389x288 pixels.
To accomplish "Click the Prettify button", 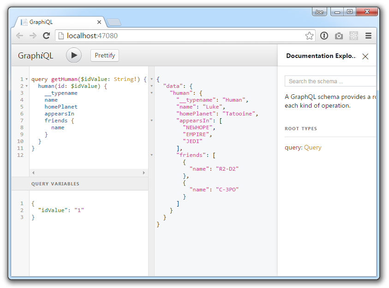I will (x=105, y=55).
